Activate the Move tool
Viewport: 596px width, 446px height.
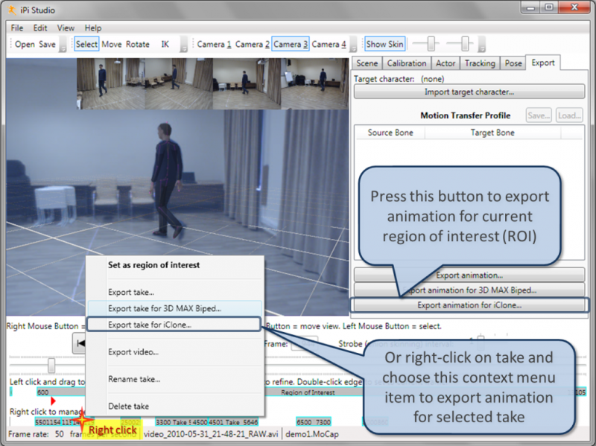pyautogui.click(x=112, y=44)
